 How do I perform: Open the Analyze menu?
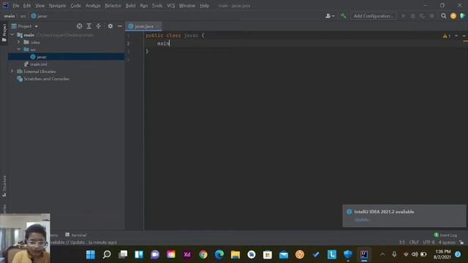click(x=93, y=6)
